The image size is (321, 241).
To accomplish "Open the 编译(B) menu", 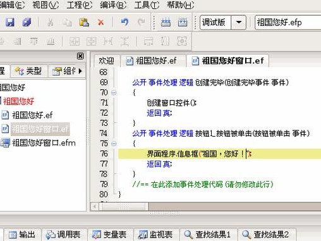I will click(113, 4).
